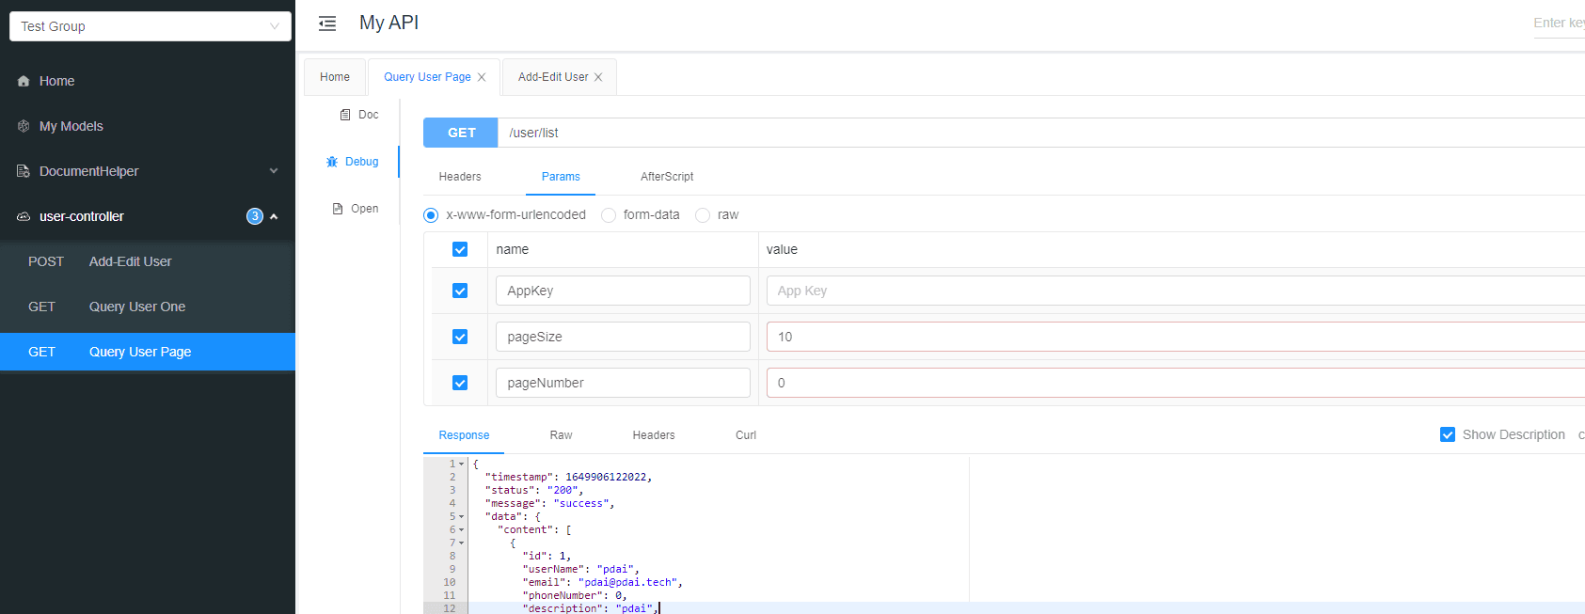Screen dimensions: 1585x614
Task: Open the Test Group dropdown
Action: click(x=151, y=26)
